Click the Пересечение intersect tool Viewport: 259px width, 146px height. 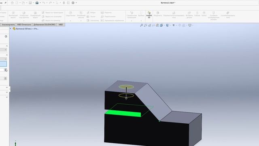(x=108, y=17)
